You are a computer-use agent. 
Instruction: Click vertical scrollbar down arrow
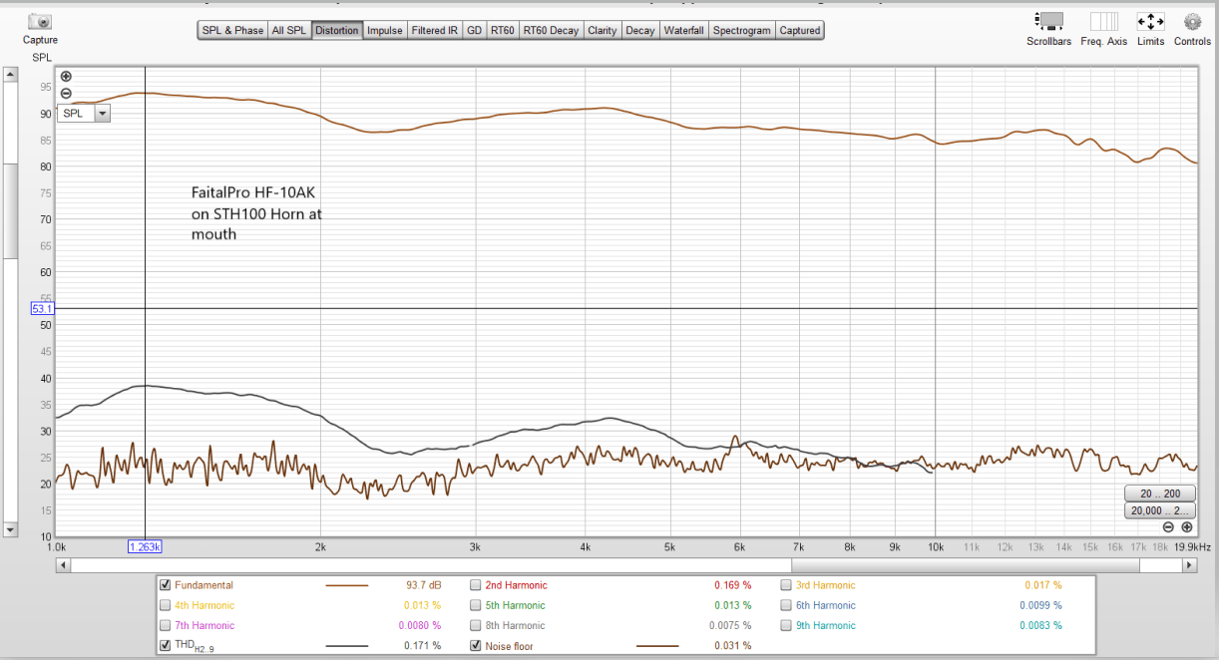coord(11,529)
